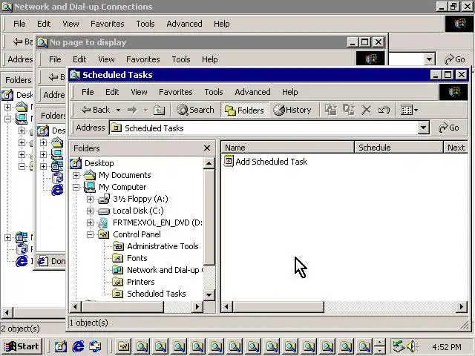Open Advanced menu in Scheduled Tasks window

tap(252, 92)
